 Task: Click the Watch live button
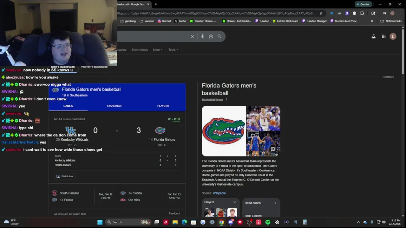pos(65,176)
